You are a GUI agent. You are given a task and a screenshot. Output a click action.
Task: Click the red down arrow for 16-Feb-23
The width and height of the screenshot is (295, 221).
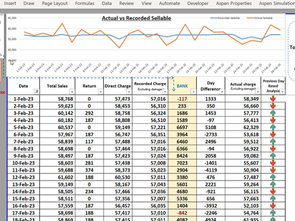(273, 206)
